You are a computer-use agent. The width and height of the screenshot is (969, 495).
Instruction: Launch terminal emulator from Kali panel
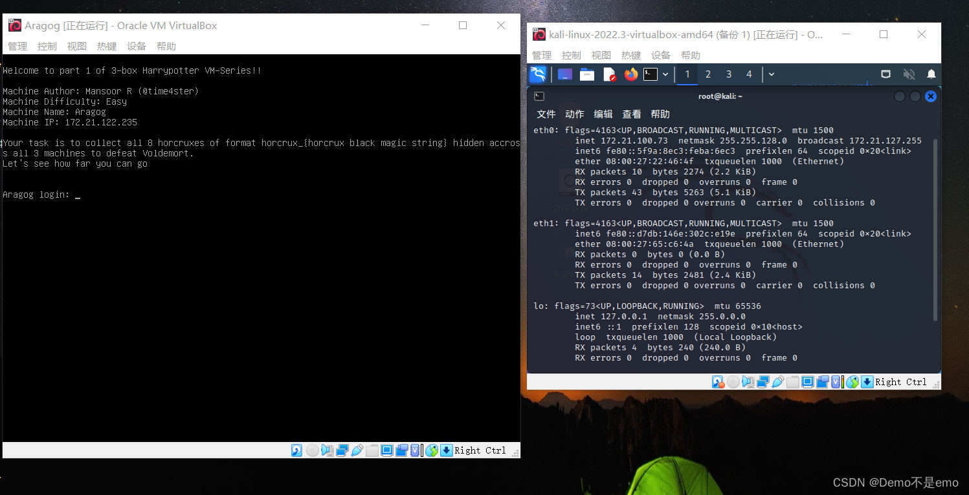coord(651,74)
